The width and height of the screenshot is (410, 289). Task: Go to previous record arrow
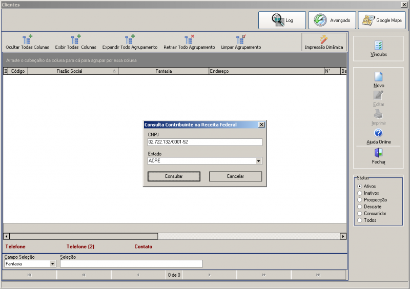click(138, 275)
